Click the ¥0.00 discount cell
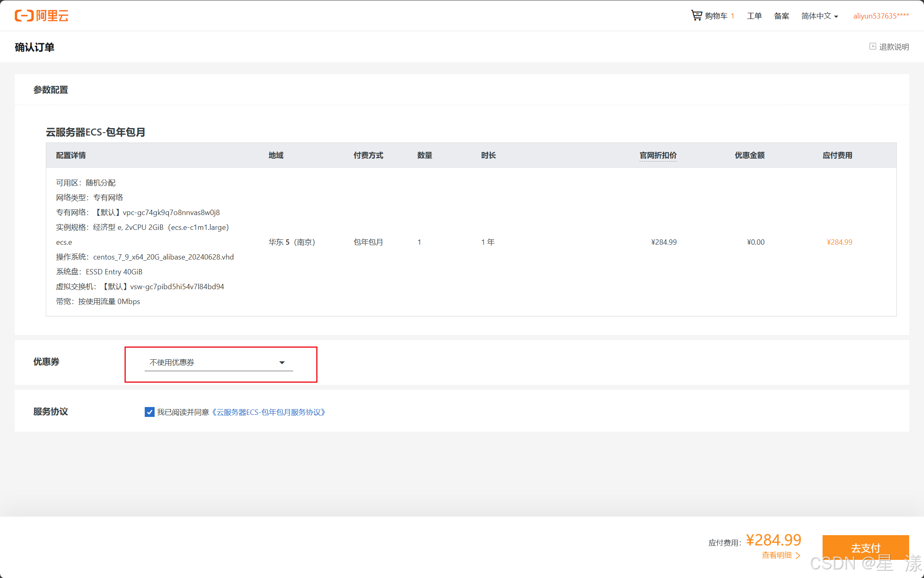This screenshot has height=578, width=924. click(756, 242)
